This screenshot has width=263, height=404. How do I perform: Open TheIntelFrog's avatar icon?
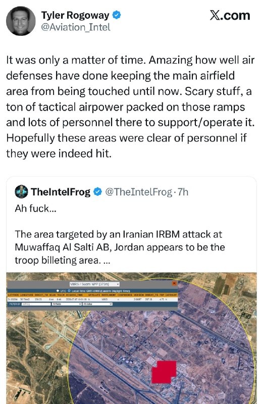pyautogui.click(x=21, y=192)
